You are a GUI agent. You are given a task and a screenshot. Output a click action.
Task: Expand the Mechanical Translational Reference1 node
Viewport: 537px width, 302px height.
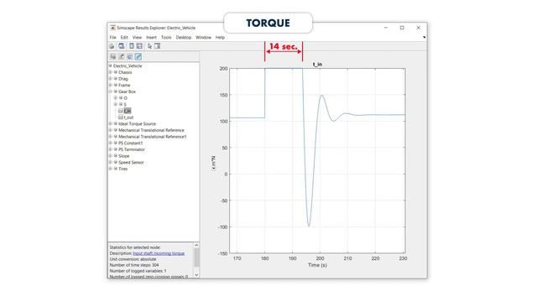(x=110, y=137)
